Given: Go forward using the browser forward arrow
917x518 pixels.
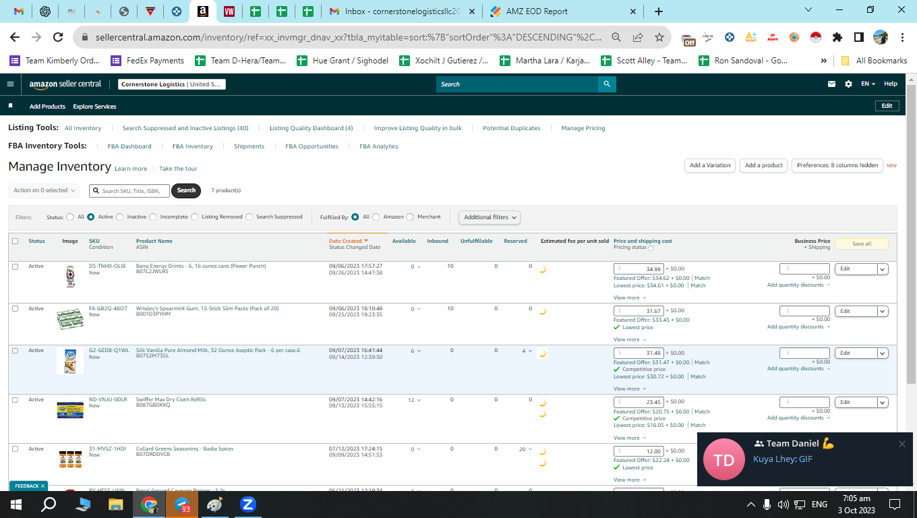Looking at the screenshot, I should [36, 37].
